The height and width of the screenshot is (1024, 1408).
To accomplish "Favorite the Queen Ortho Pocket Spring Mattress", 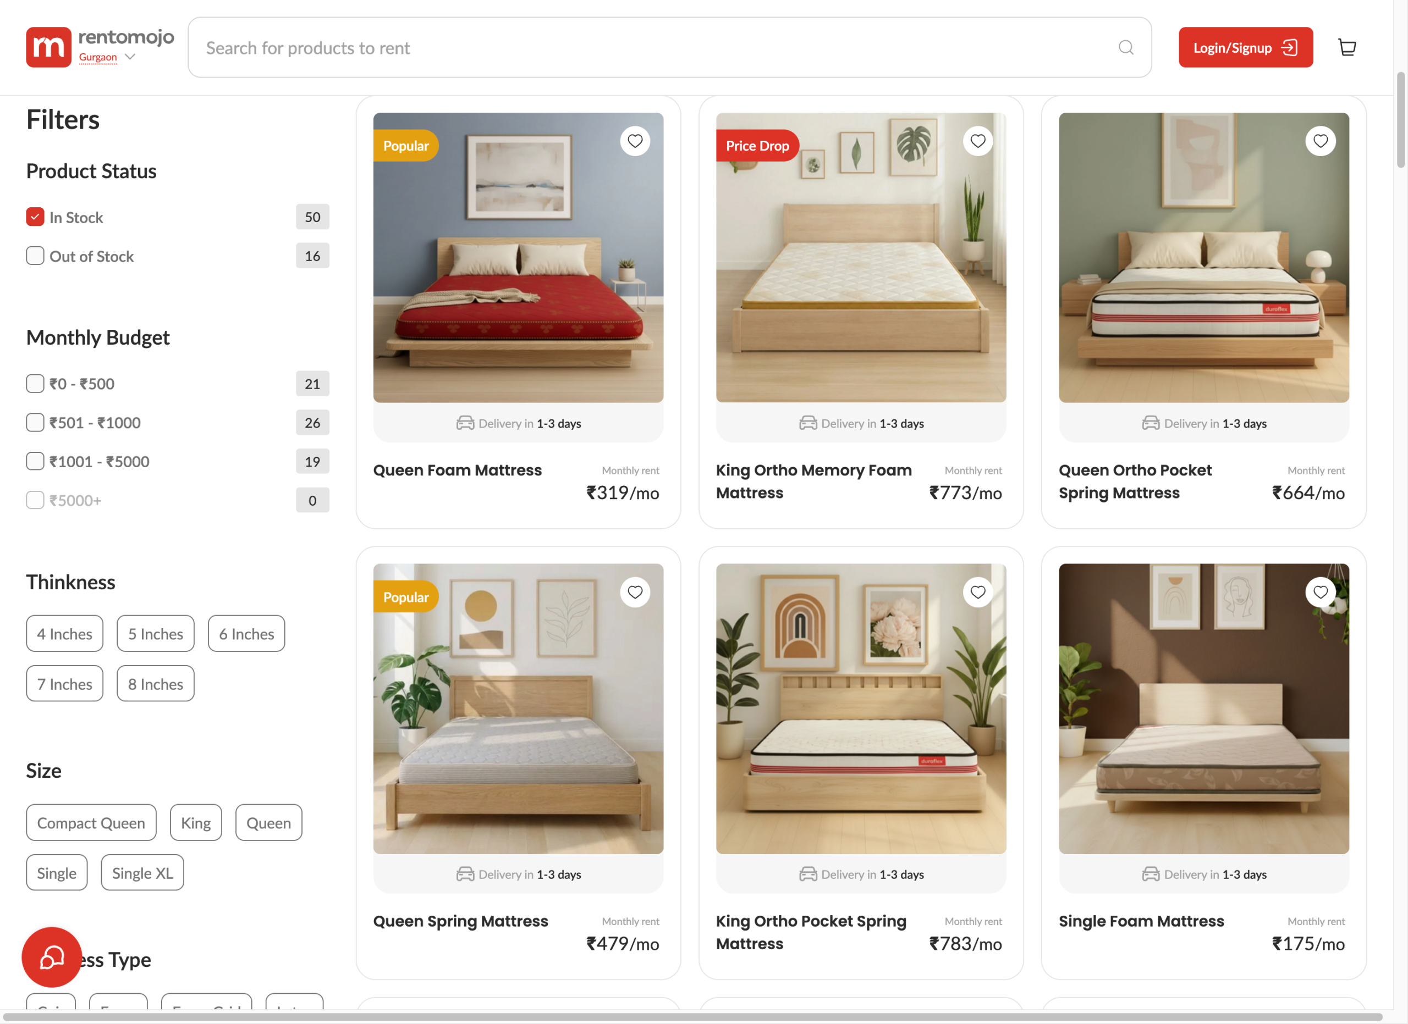I will point(1320,141).
